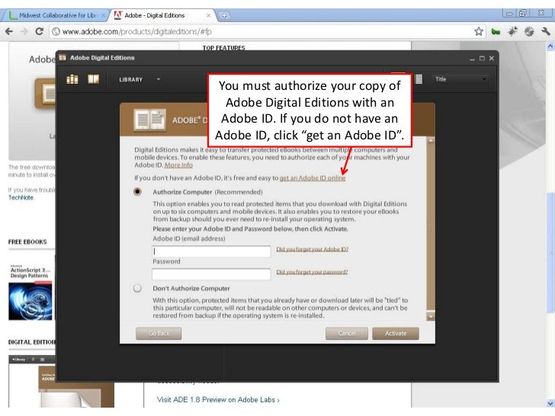
Task: Switch to Reading view book icon
Action: click(x=94, y=79)
